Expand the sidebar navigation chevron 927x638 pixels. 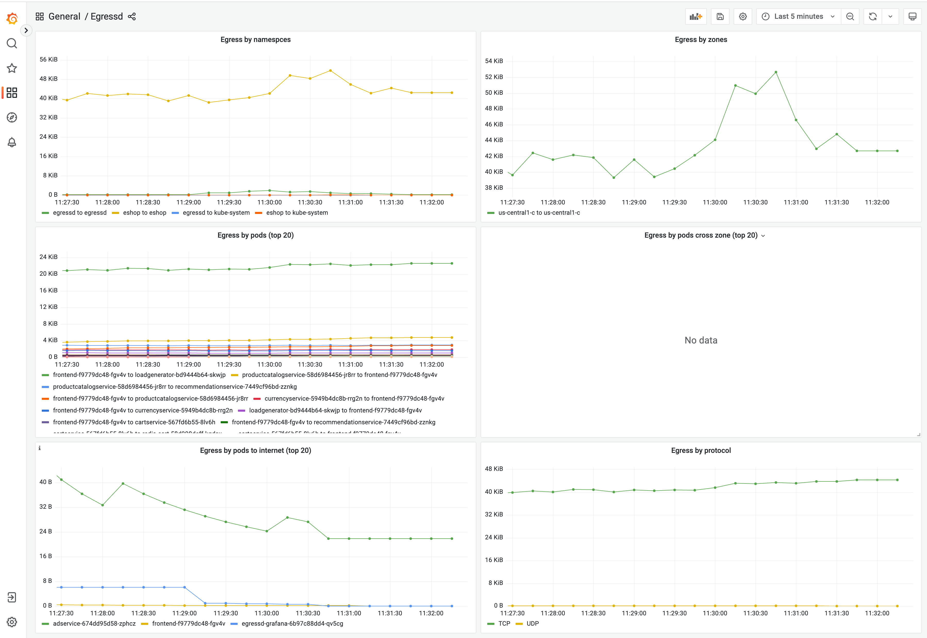[26, 30]
